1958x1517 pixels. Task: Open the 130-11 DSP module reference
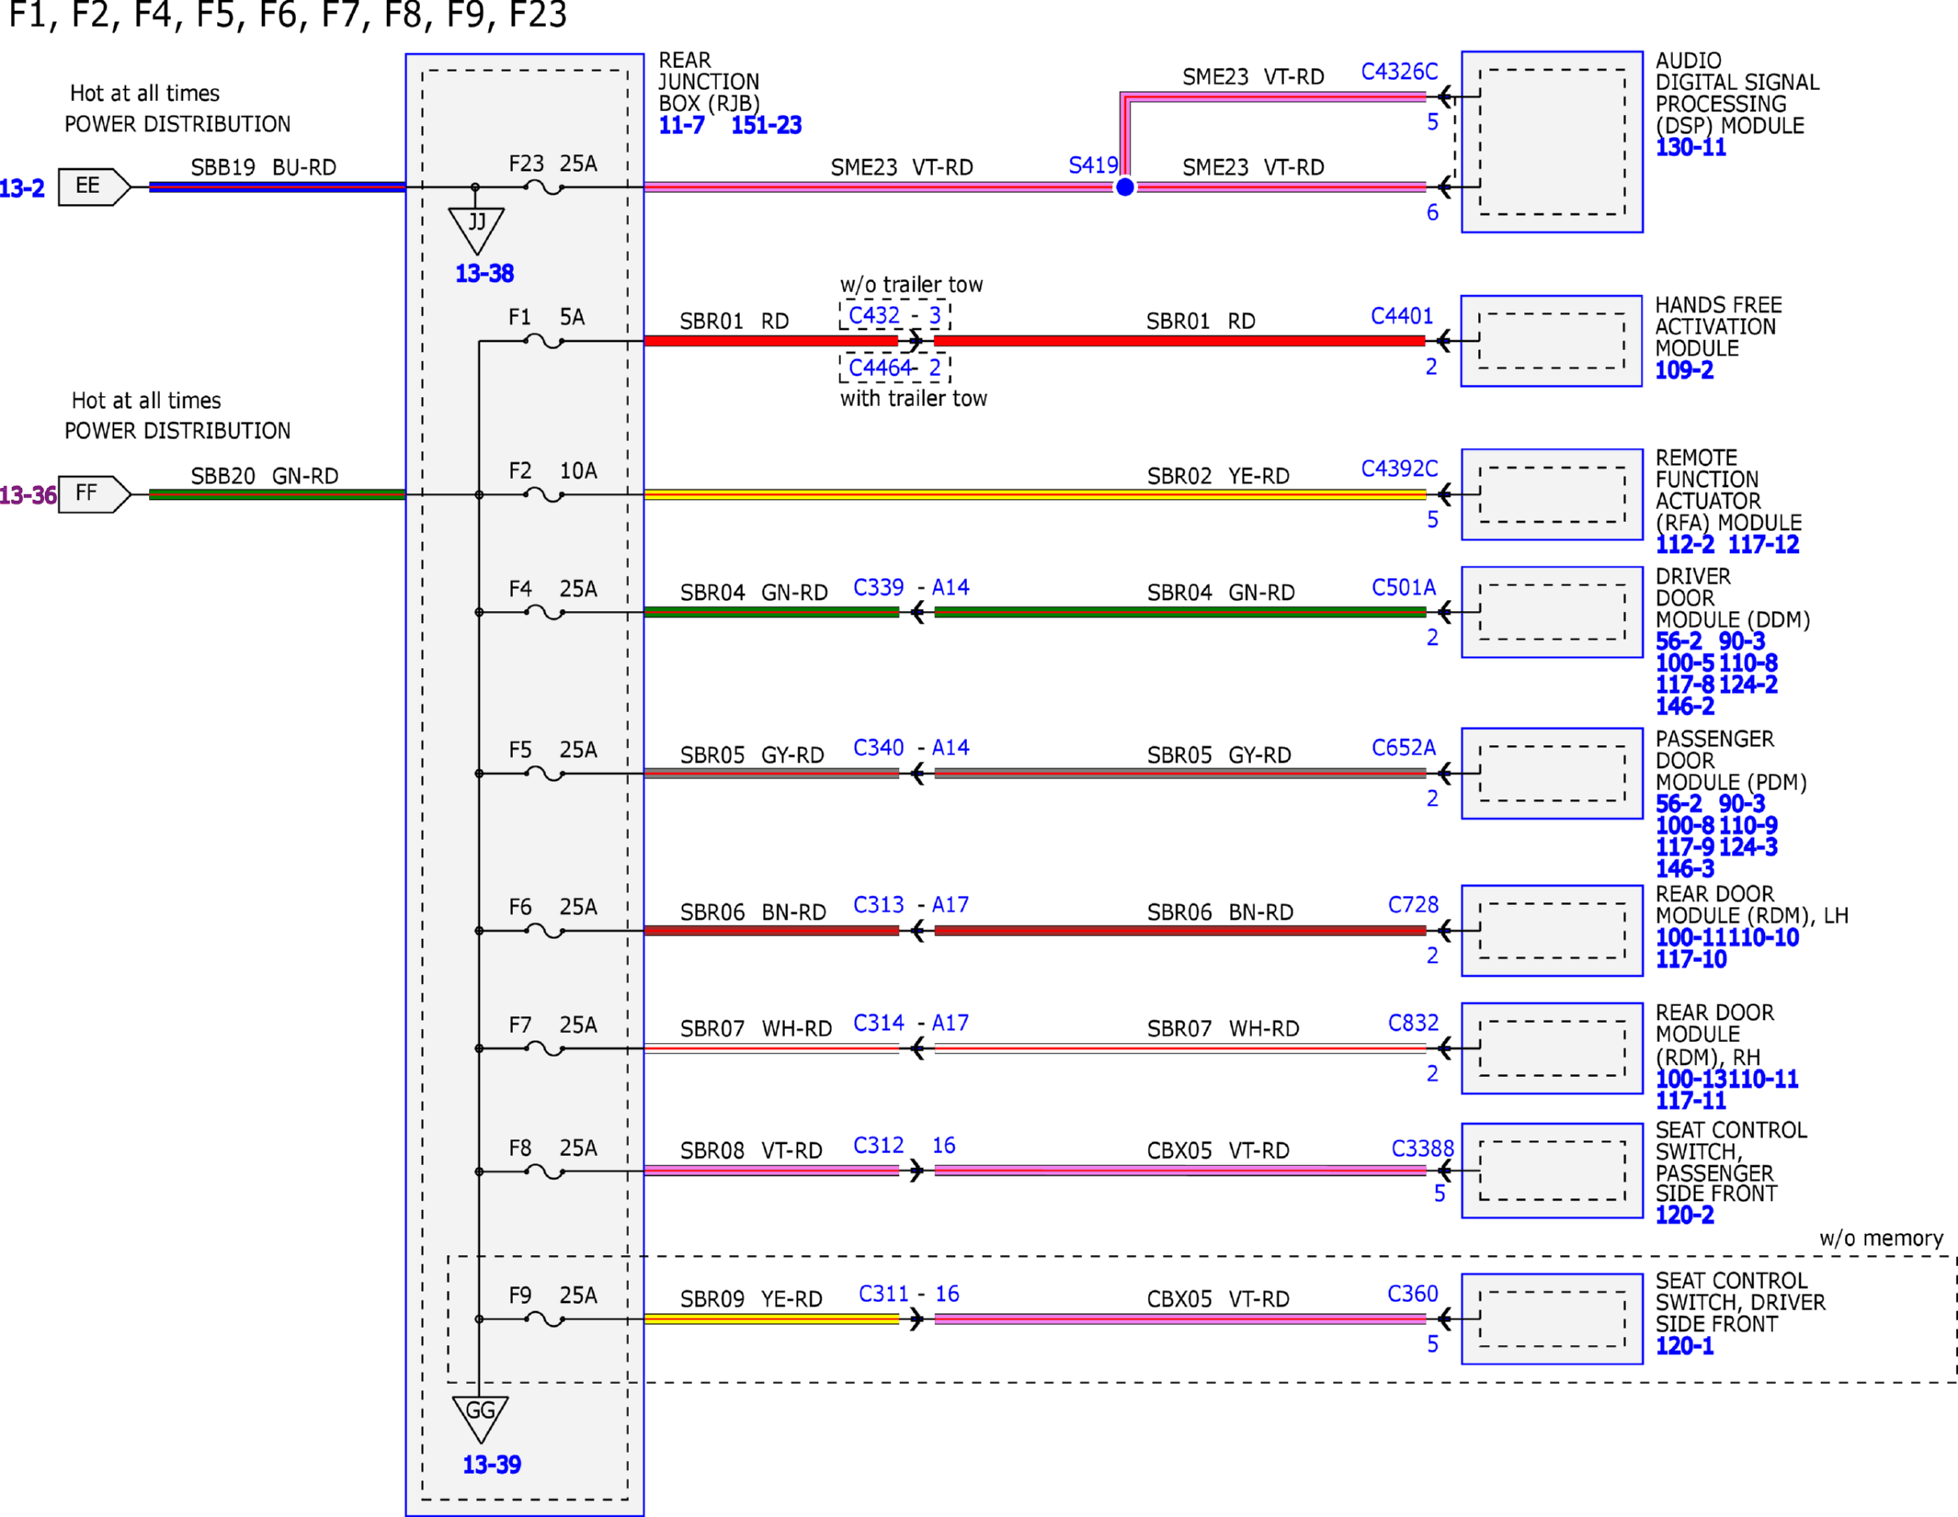coord(1690,148)
